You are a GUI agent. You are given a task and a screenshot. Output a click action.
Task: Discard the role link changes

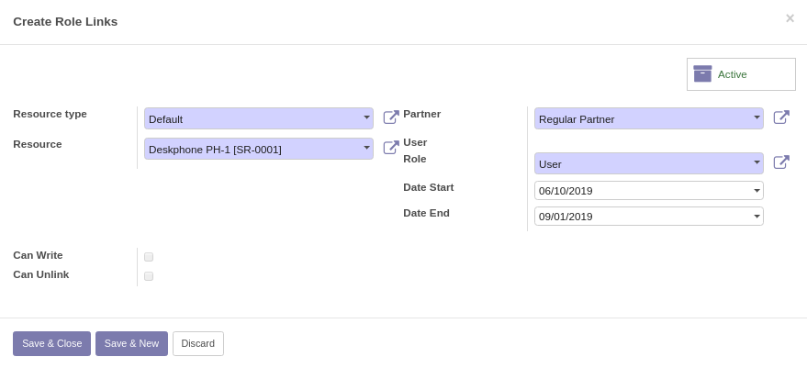[198, 344]
